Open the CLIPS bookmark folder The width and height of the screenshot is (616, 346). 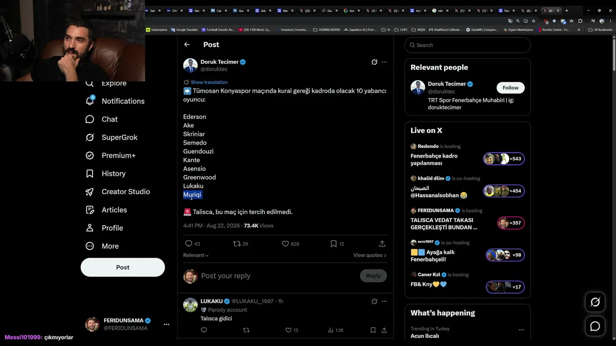(x=401, y=30)
